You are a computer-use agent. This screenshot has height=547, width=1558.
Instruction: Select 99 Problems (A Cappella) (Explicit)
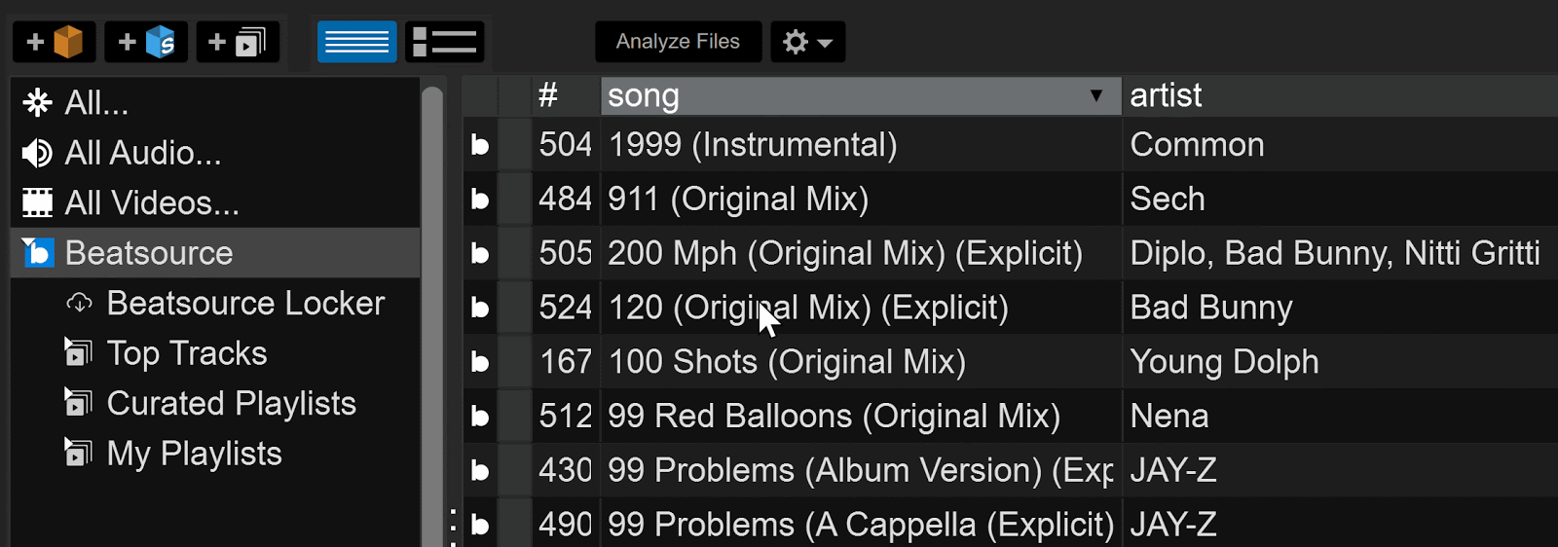pos(861,525)
